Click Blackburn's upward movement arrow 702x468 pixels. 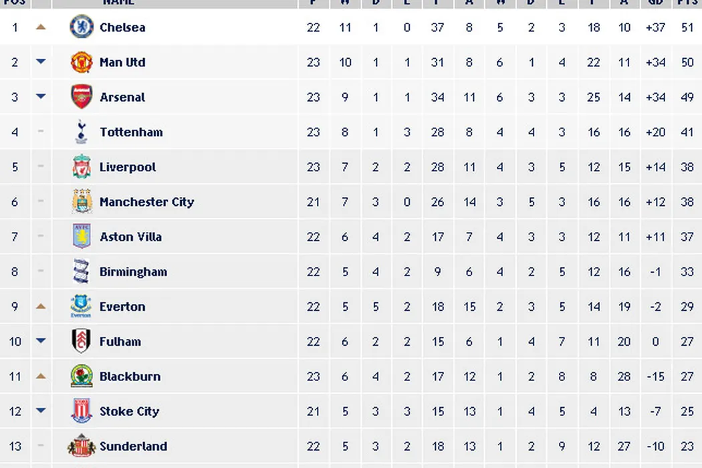(x=41, y=376)
